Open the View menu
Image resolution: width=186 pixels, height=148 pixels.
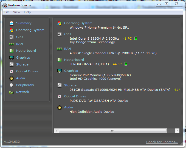[x=17, y=12]
